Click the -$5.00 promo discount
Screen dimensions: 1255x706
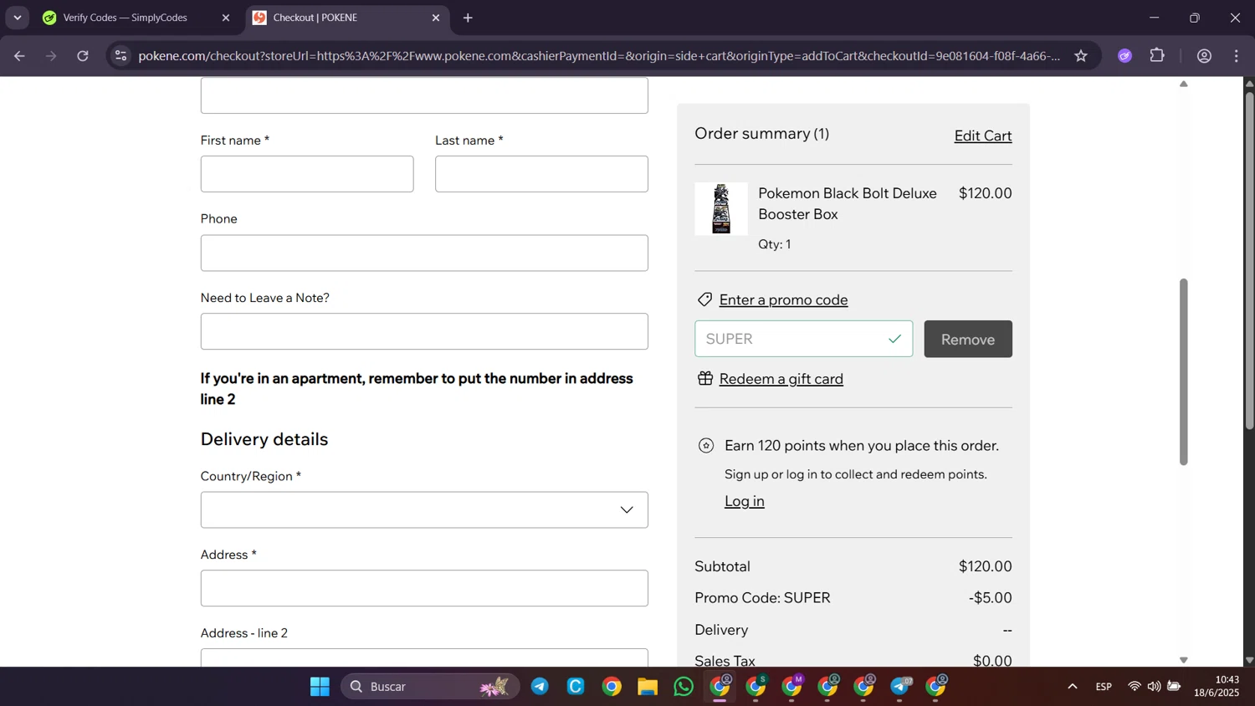coord(990,598)
